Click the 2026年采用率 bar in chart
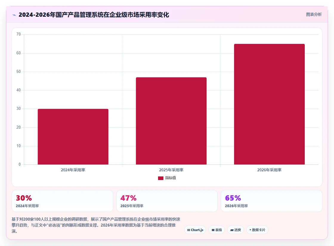 point(269,104)
